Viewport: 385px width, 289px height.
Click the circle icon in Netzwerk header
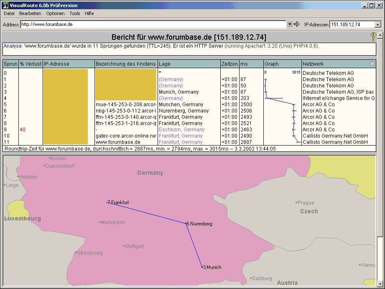(372, 64)
